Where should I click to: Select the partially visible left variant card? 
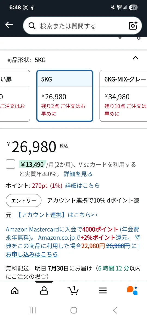(15, 96)
